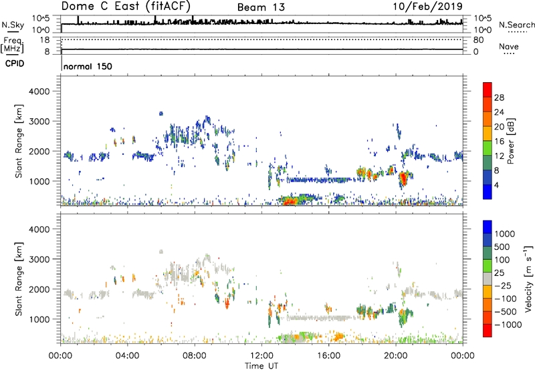
Task: Click the Velocity colorbar '-25' label
Action: coord(503,285)
